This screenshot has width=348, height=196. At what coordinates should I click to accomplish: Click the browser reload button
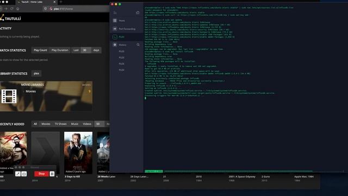pos(12,9)
